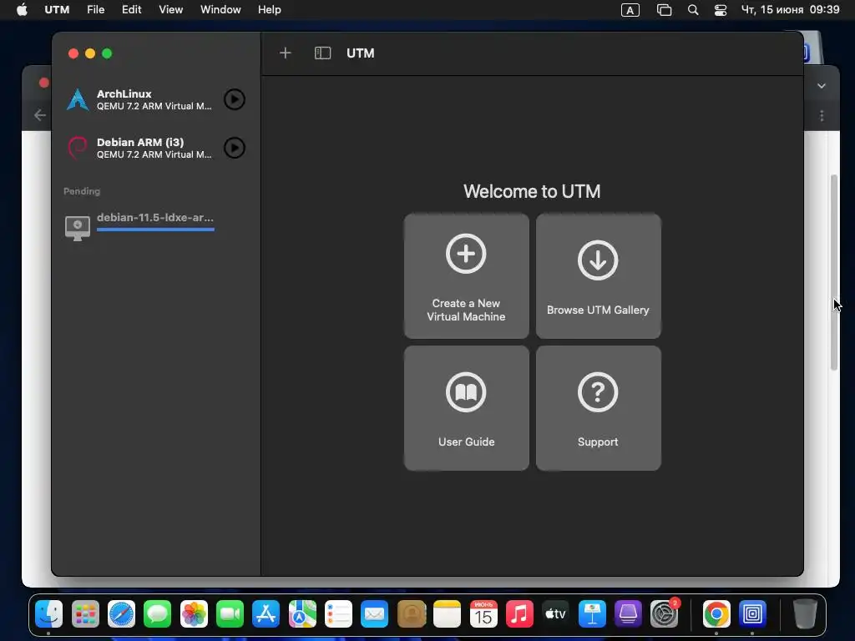Open Google Chrome from the Dock
The height and width of the screenshot is (641, 855).
(x=716, y=614)
